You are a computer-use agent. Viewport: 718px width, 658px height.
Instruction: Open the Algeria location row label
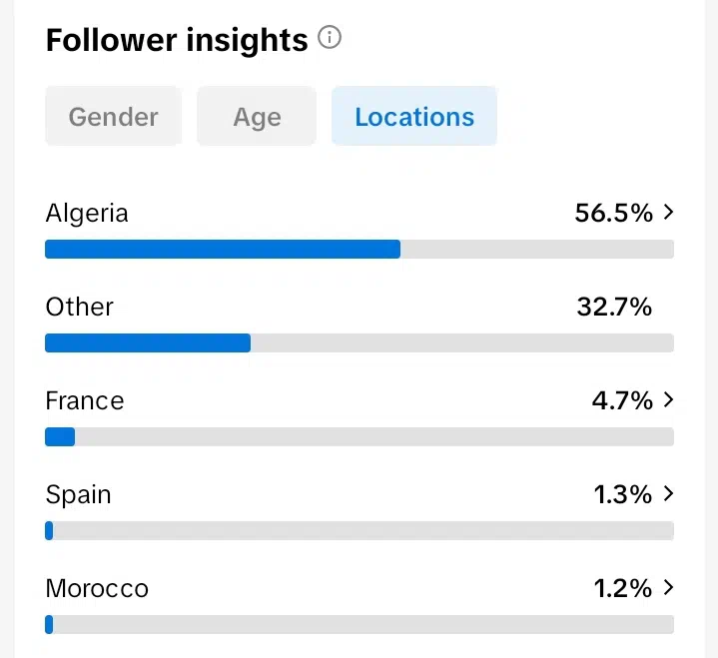[x=87, y=214]
